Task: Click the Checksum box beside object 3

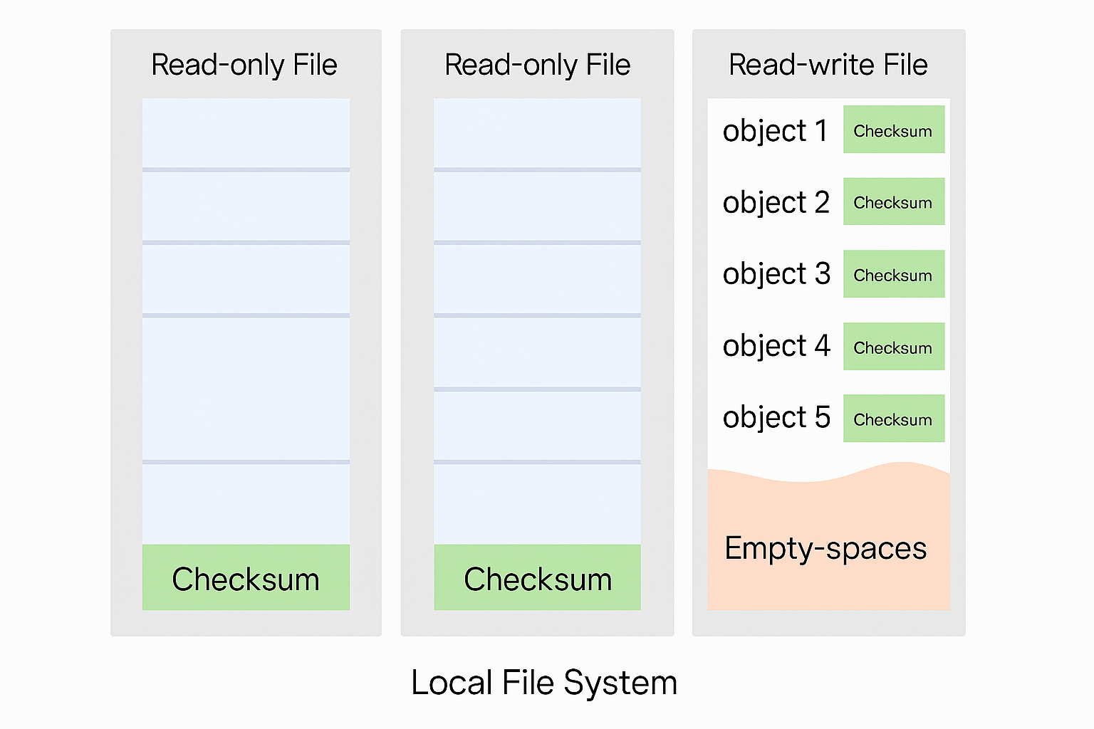Action: point(893,274)
